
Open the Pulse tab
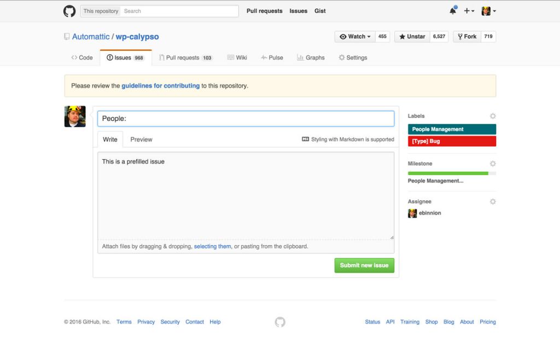272,57
